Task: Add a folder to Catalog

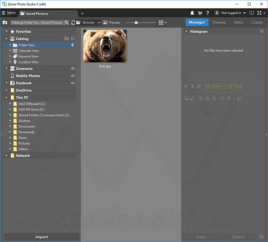Action: 67,38
